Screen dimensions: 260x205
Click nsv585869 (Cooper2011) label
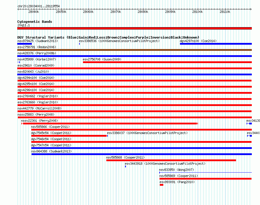178,176
